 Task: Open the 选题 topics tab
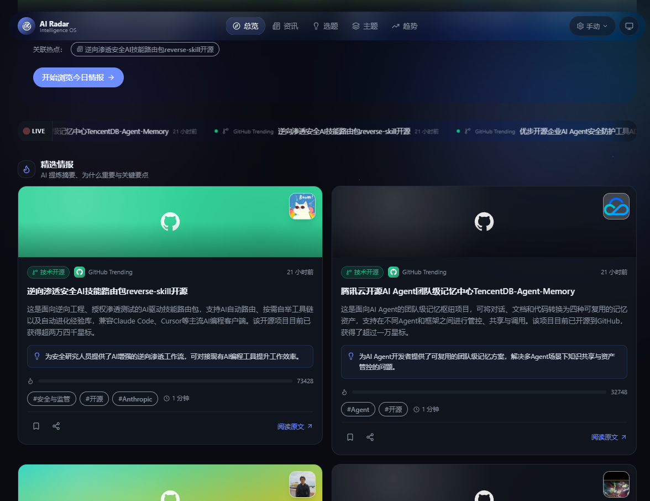tap(326, 26)
